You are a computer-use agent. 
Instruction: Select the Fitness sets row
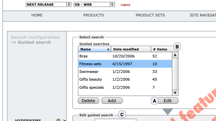pyautogui.click(x=125, y=64)
